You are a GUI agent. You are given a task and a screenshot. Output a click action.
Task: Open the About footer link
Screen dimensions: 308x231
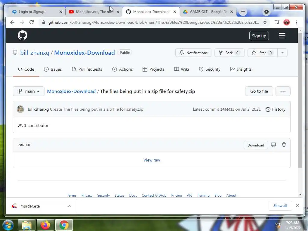(x=231, y=196)
